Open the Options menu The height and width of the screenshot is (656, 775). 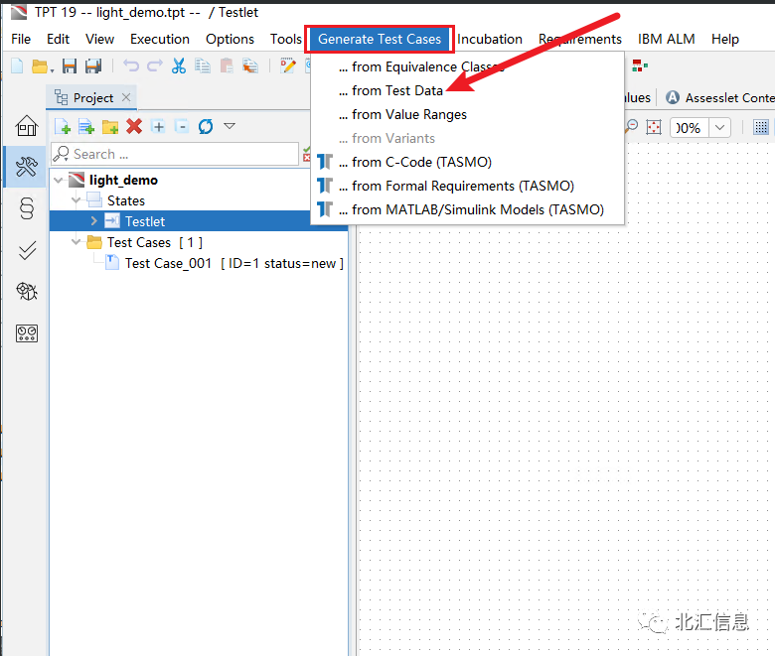[230, 39]
